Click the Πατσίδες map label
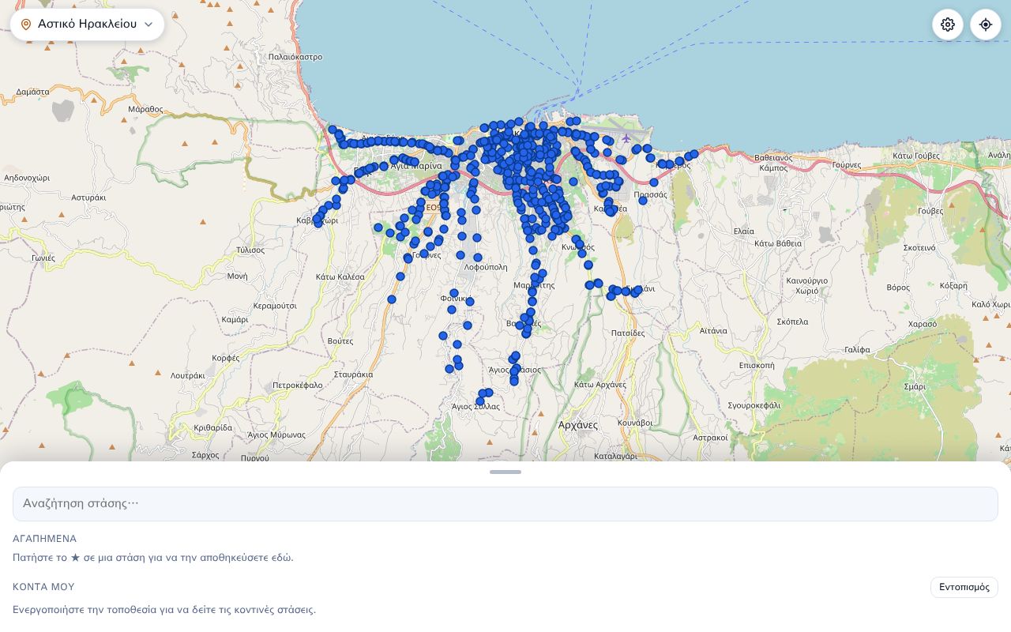Screen dimensions: 1011x632 coord(628,333)
